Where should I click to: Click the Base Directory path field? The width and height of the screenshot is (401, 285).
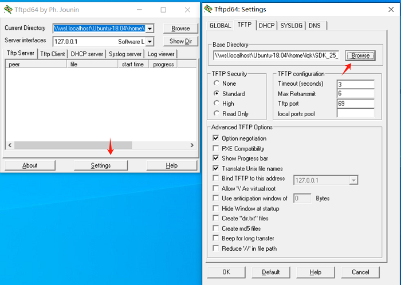pyautogui.click(x=277, y=56)
